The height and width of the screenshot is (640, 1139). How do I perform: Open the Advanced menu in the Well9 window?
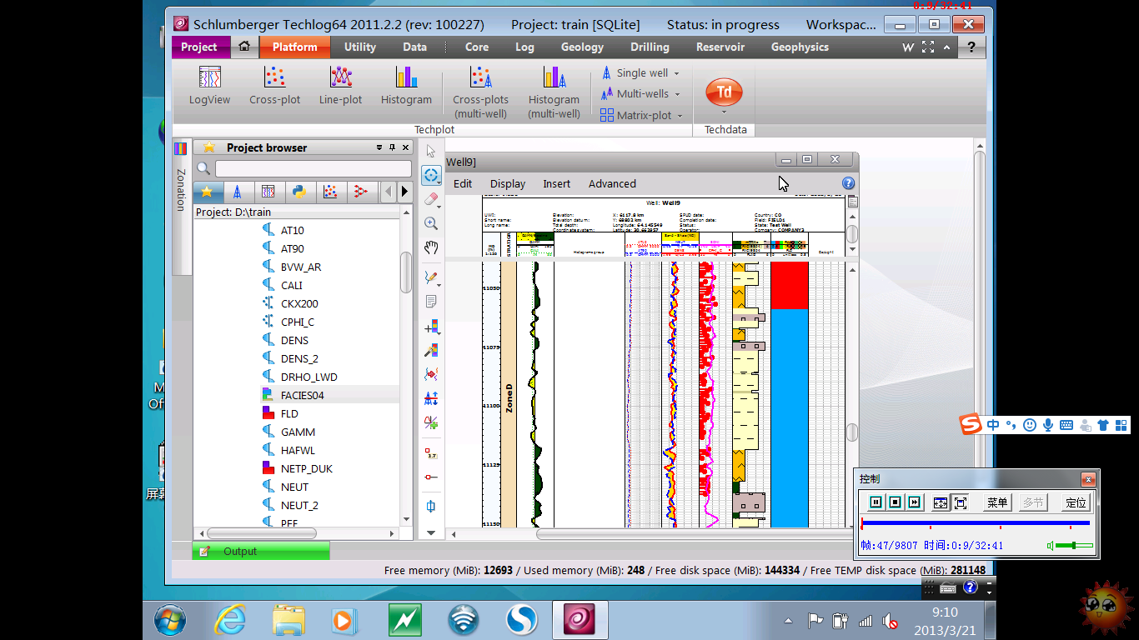612,183
